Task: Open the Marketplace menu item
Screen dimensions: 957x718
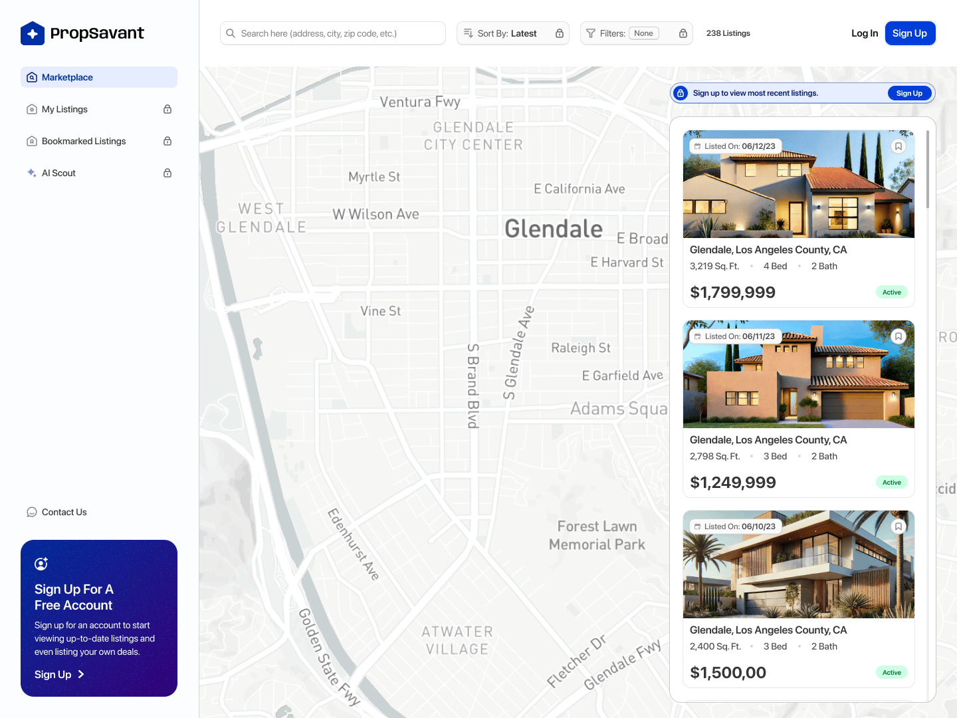Action: click(x=99, y=77)
